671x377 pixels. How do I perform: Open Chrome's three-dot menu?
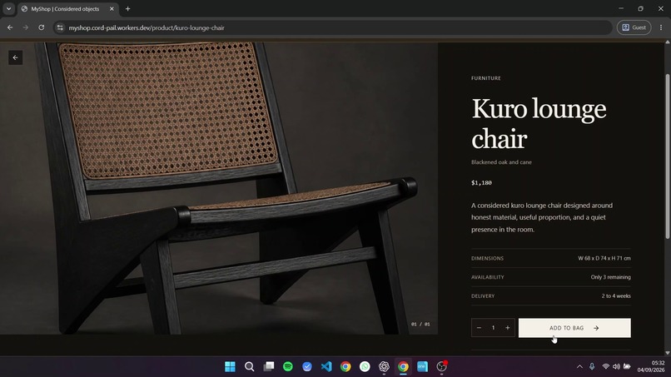[661, 27]
